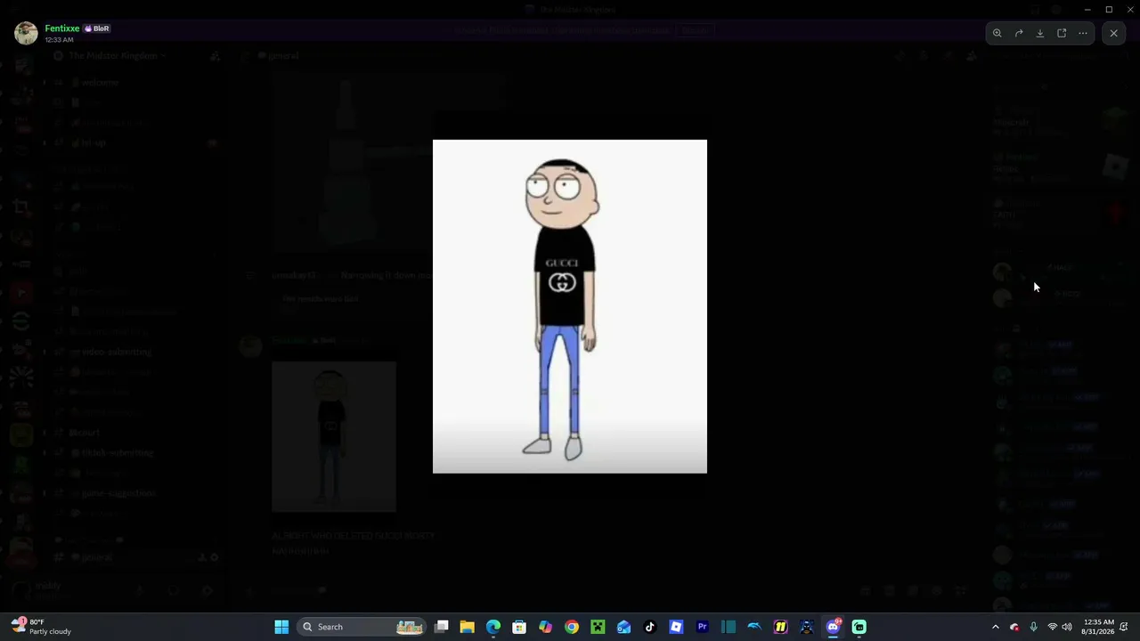Open Copilot from the taskbar
This screenshot has width=1140, height=641.
pyautogui.click(x=545, y=627)
